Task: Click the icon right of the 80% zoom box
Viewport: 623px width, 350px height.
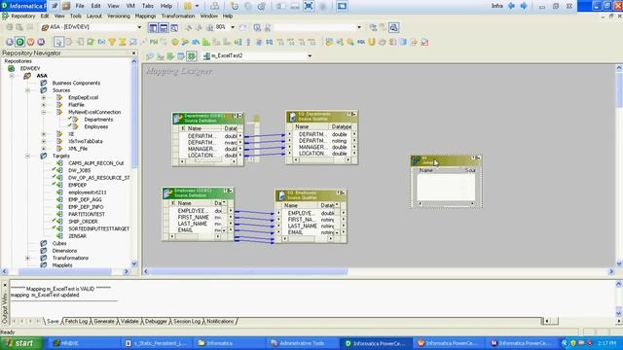Action: (242, 27)
